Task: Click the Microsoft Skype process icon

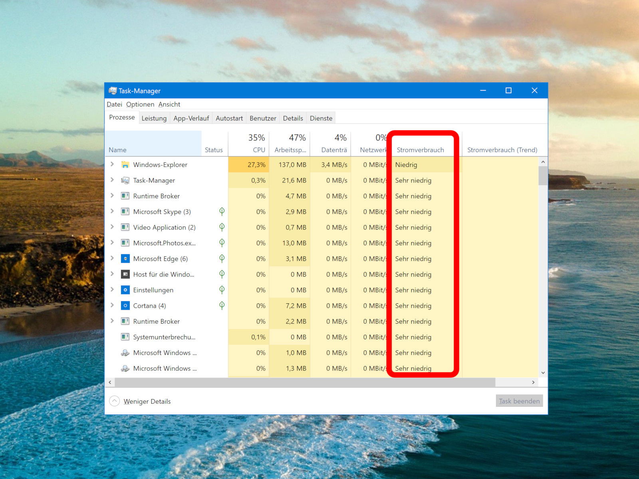Action: point(125,212)
